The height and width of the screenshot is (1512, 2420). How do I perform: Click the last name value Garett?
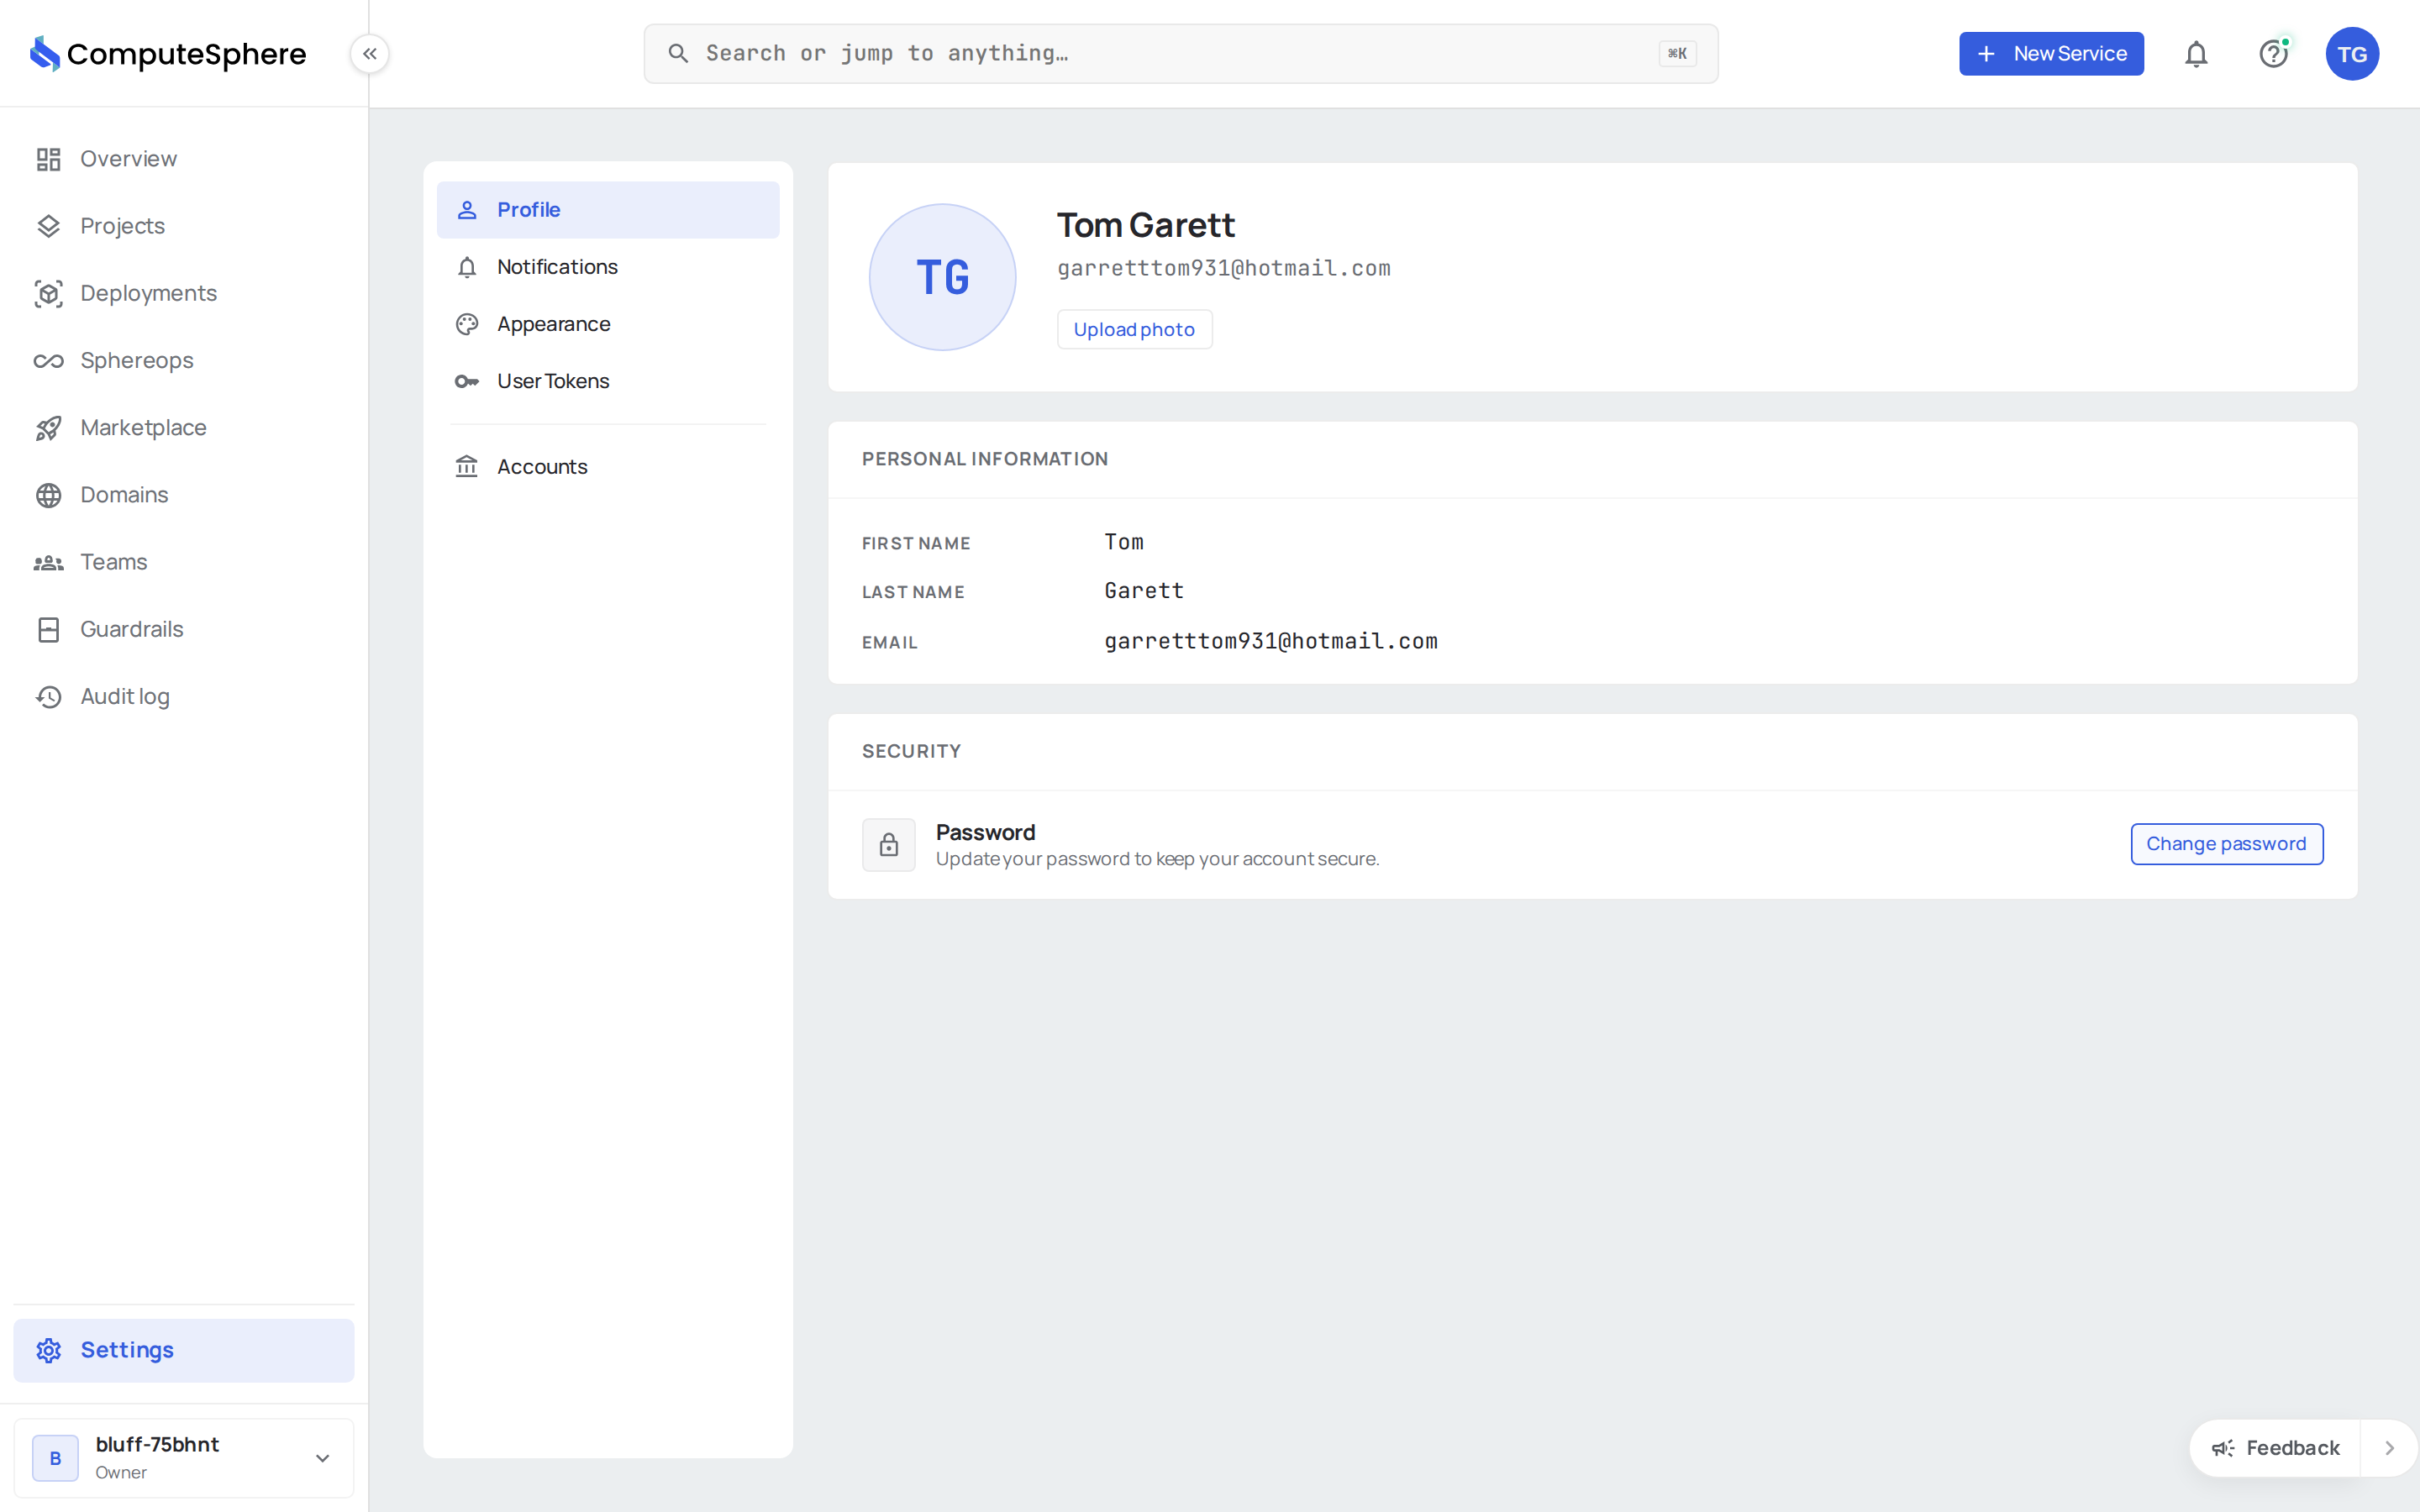(x=1144, y=591)
